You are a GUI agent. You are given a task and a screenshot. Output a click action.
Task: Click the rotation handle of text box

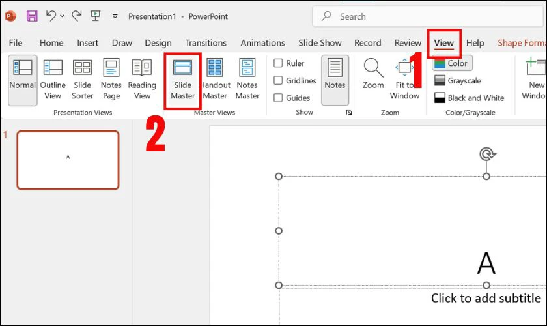(487, 154)
